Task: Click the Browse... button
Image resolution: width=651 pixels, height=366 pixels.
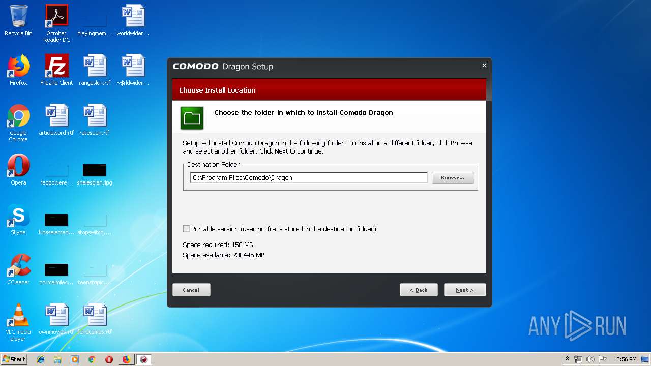Action: (x=453, y=177)
